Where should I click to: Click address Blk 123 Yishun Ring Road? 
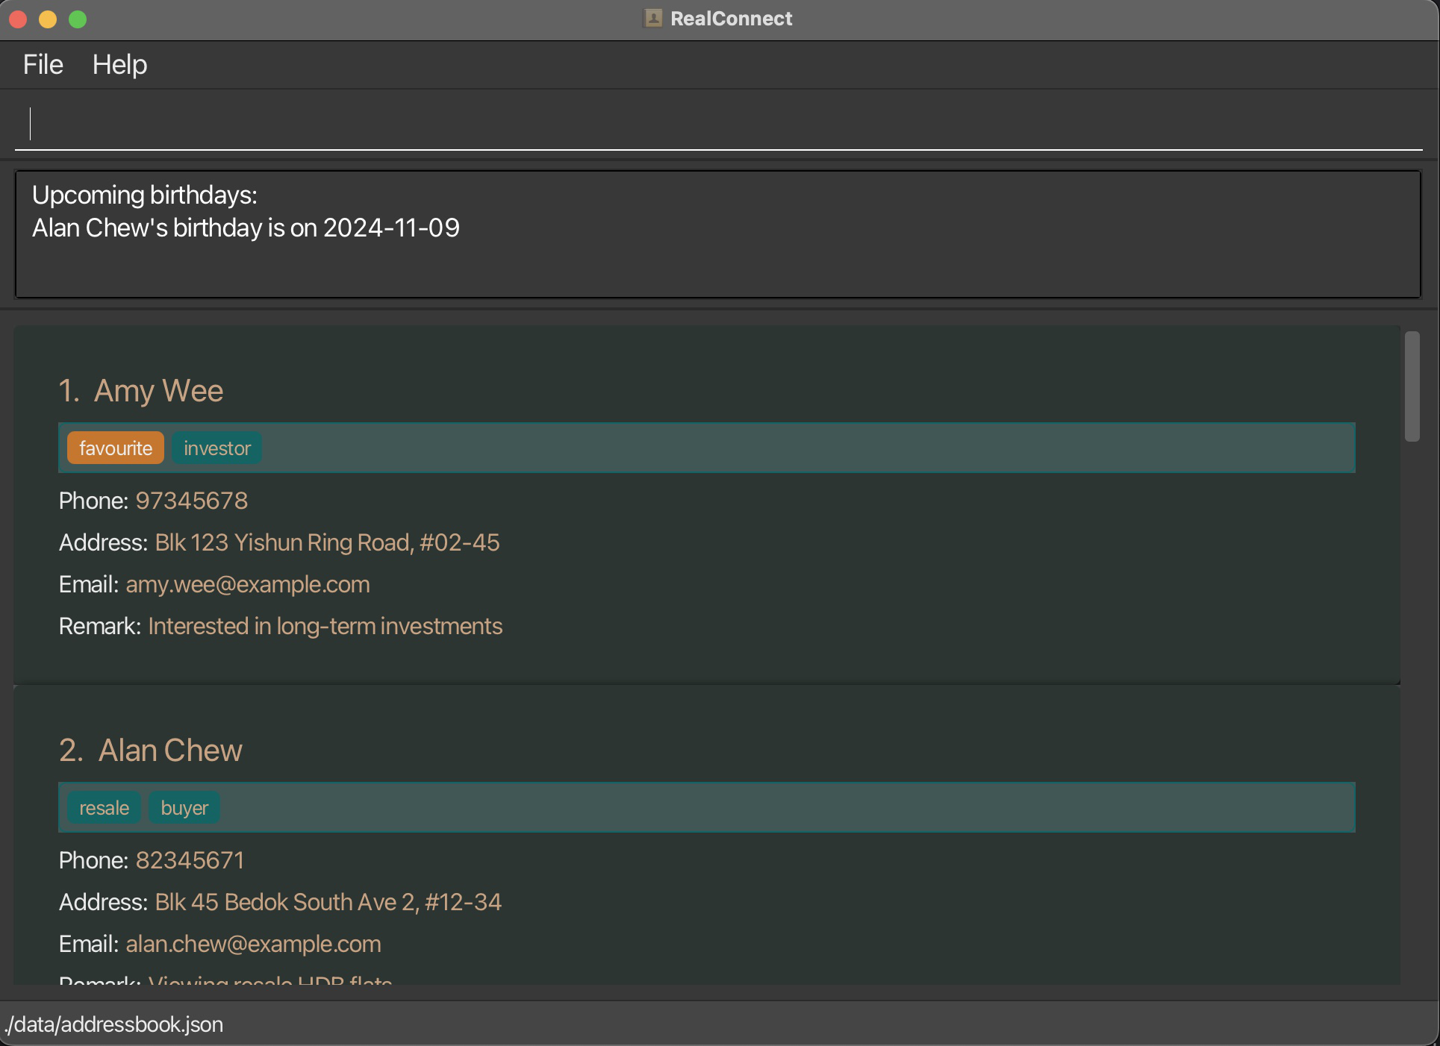pos(327,542)
